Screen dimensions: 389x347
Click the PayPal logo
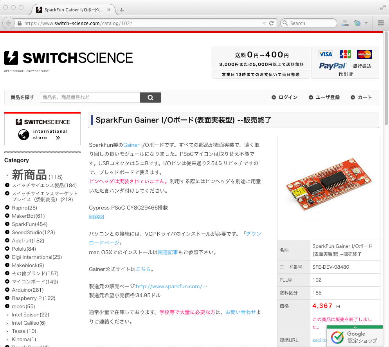point(332,66)
